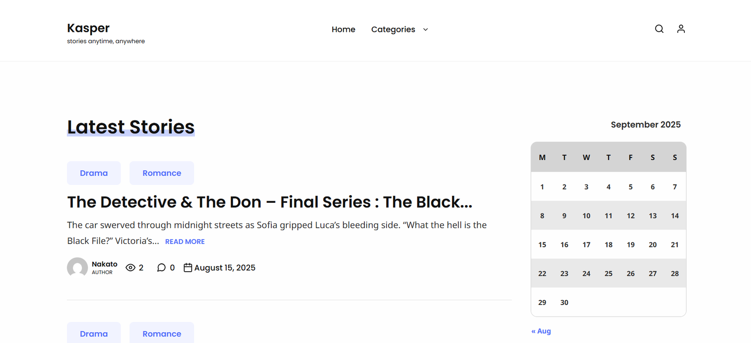Go to previous month Aug
Screen dimensions: 751x343
[541, 331]
